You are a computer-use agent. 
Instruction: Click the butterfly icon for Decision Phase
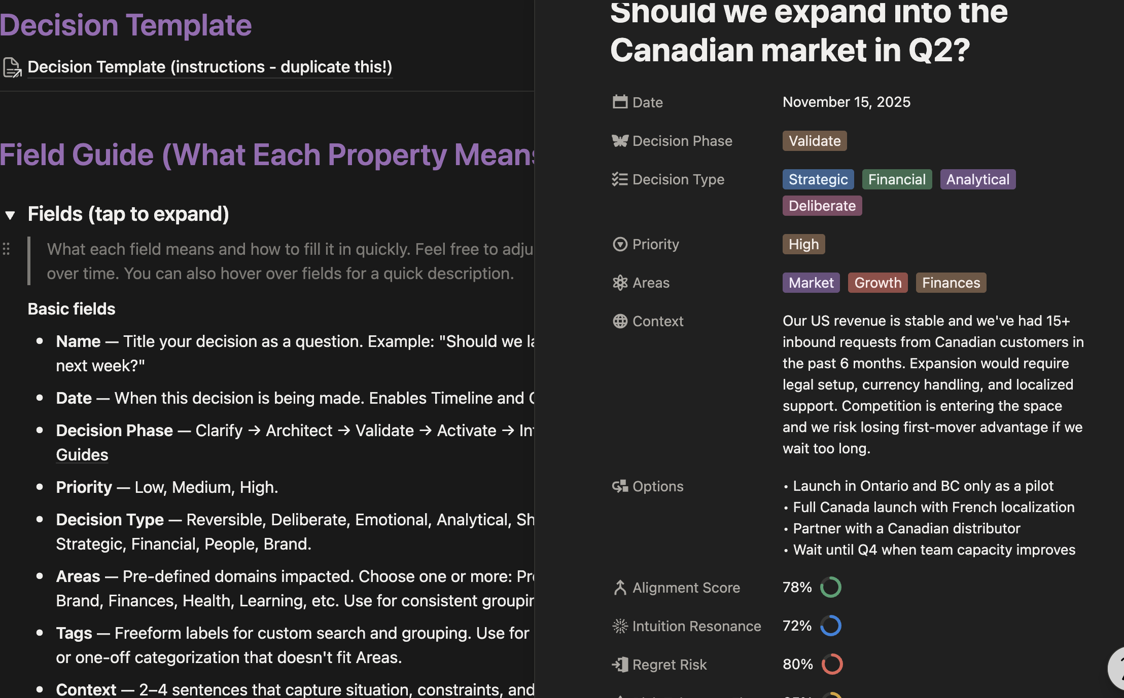[620, 141]
